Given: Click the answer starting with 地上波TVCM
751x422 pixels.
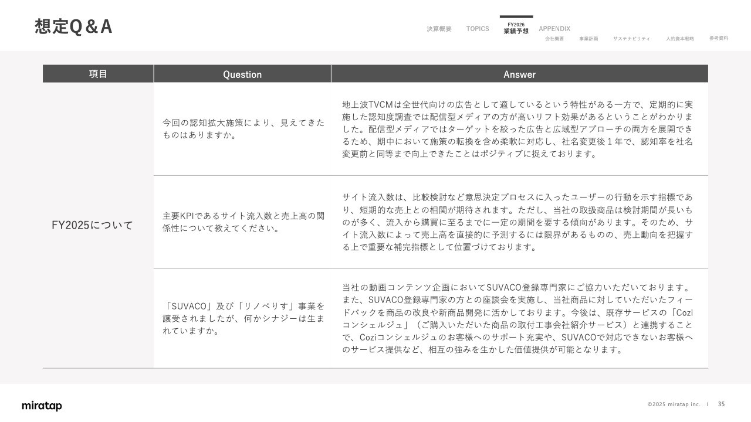Looking at the screenshot, I should (517, 129).
